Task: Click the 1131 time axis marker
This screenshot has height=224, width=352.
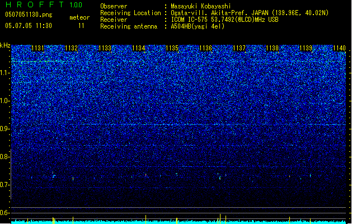Action: [x=37, y=48]
